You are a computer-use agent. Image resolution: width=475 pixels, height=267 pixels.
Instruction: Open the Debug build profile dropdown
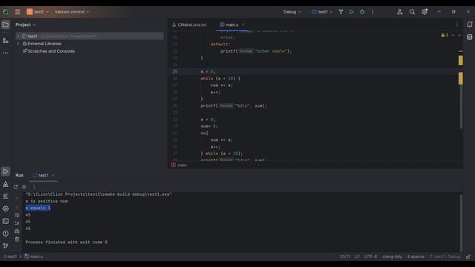[292, 12]
